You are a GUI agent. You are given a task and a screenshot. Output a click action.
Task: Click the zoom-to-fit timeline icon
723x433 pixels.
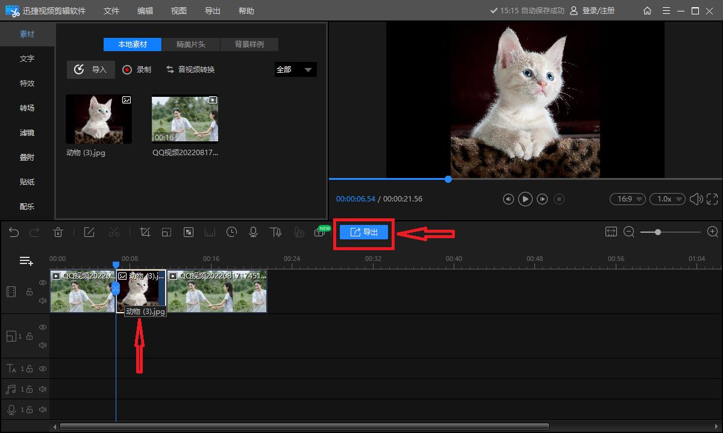pyautogui.click(x=611, y=232)
